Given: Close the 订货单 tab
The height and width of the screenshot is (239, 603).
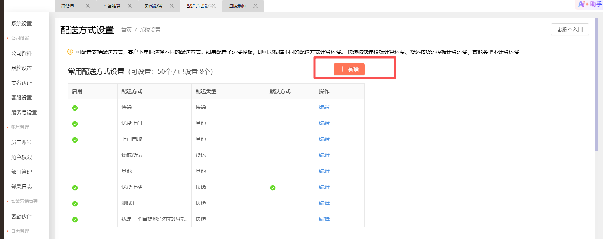Looking at the screenshot, I should (88, 6).
